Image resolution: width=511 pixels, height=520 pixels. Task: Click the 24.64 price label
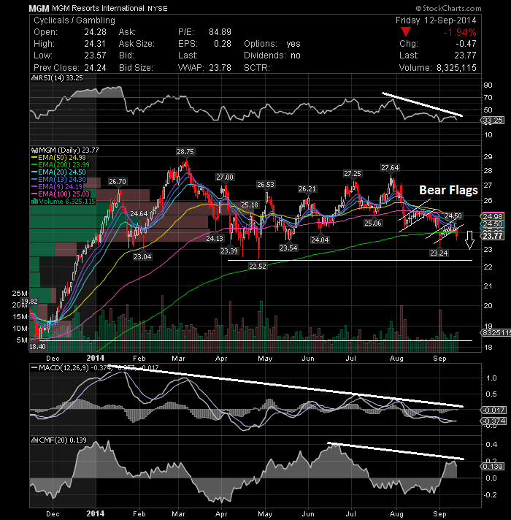pyautogui.click(x=139, y=213)
